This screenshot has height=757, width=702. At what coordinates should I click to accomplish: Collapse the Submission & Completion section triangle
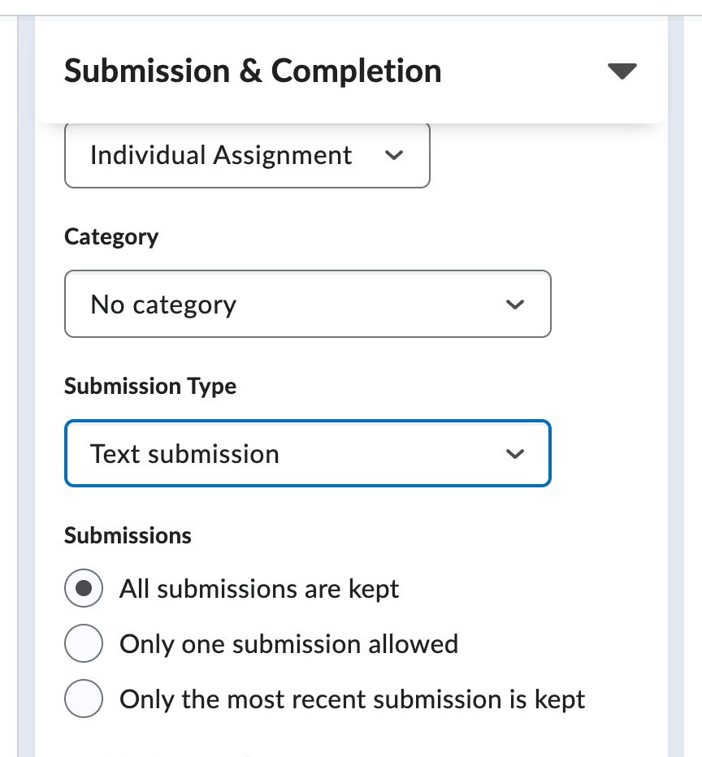pyautogui.click(x=622, y=71)
